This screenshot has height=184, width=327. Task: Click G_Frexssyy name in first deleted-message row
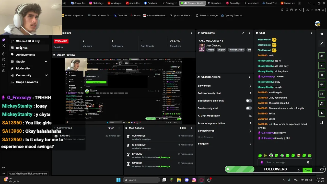click(139, 136)
